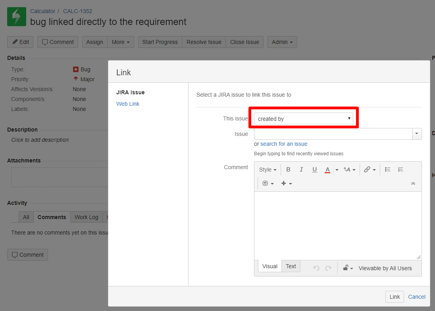The image size is (435, 311).
Task: Click the Assign button
Action: point(94,42)
